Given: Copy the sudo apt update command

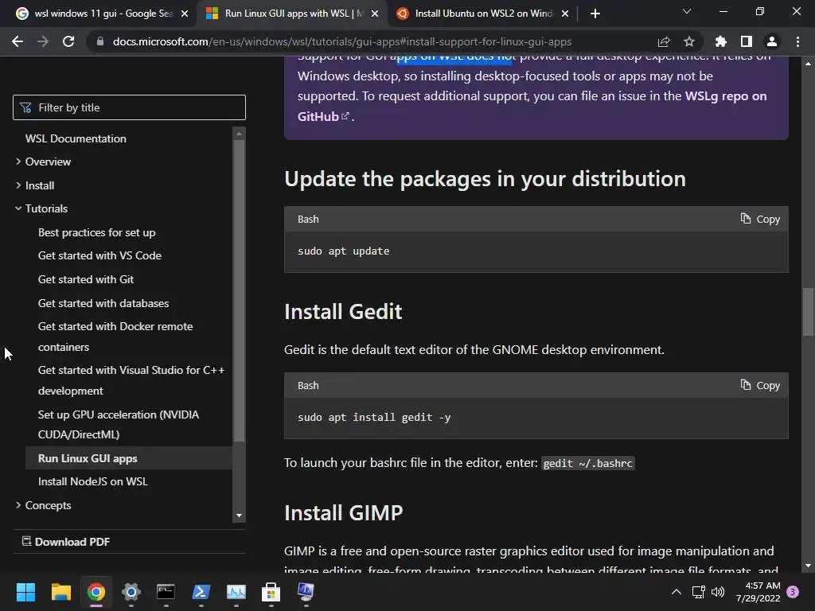Looking at the screenshot, I should point(760,220).
